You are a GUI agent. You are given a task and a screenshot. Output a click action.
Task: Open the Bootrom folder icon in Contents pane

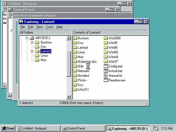(x=75, y=38)
